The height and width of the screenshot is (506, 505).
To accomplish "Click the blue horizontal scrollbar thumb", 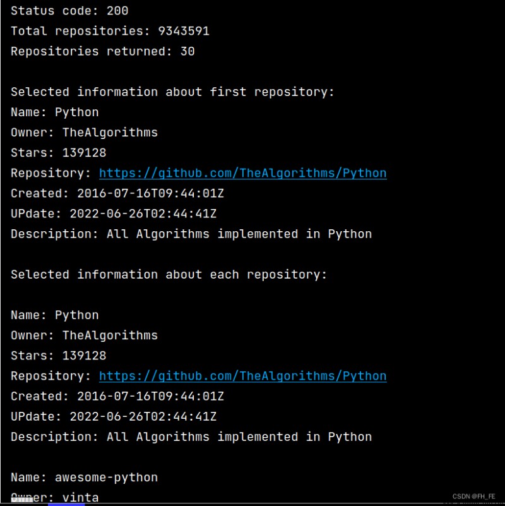I will [66, 504].
